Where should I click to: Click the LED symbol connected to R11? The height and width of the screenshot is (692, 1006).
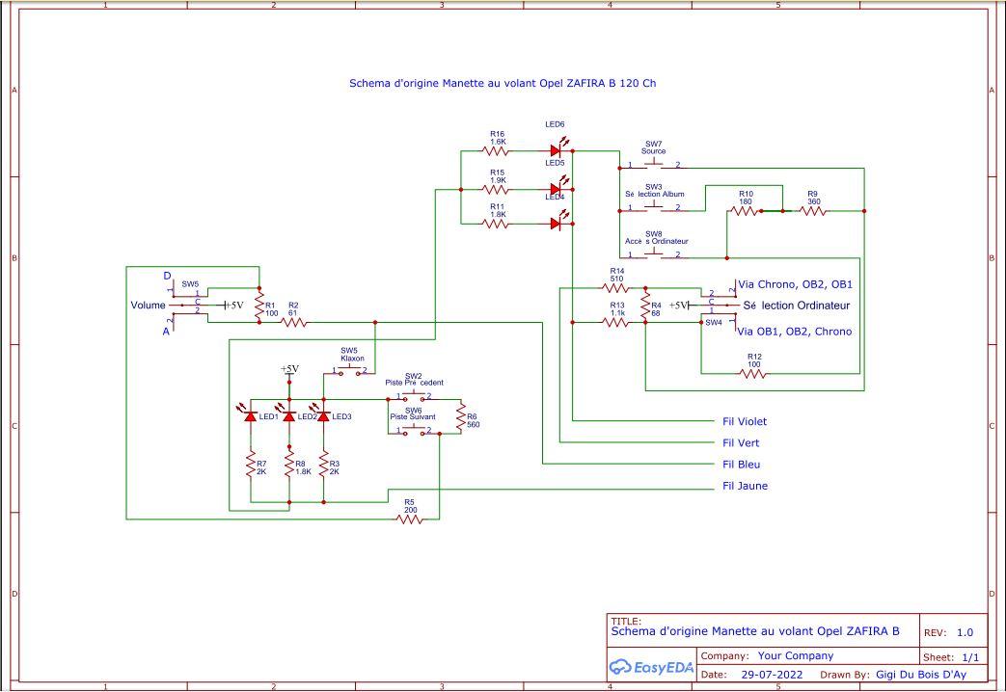pos(557,222)
